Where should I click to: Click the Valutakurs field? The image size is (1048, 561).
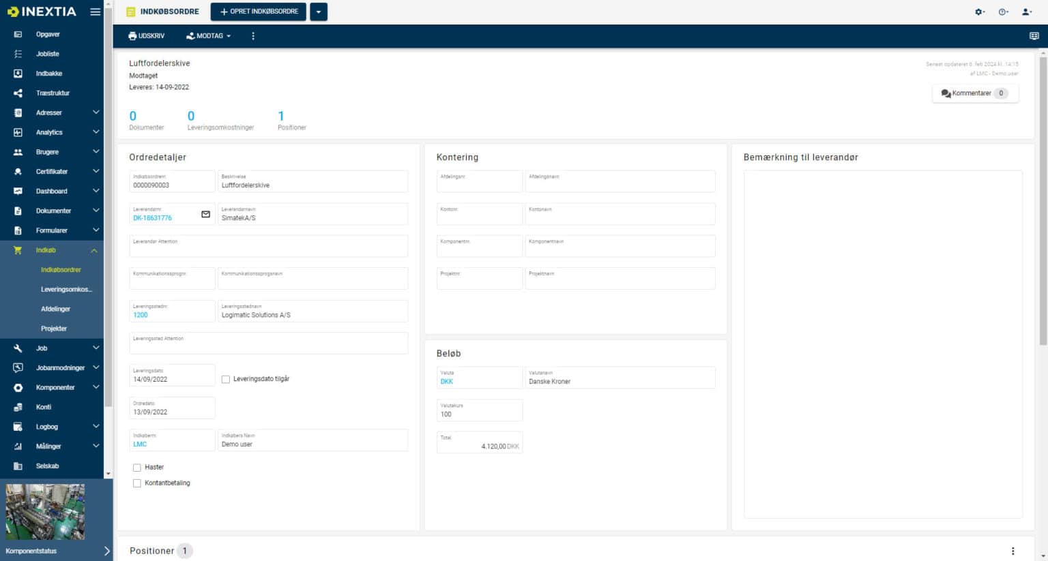[x=480, y=410]
